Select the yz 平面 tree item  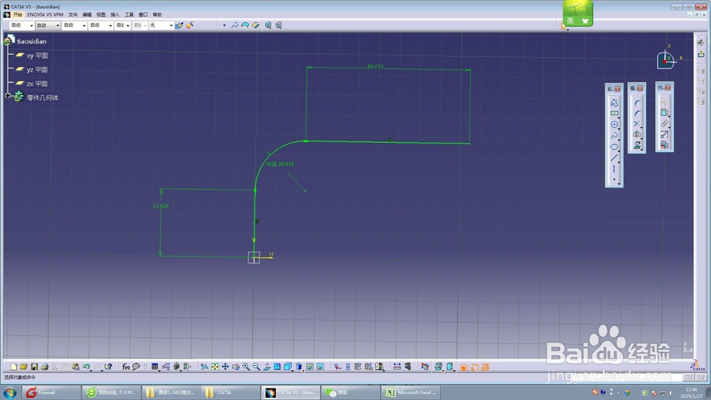pyautogui.click(x=32, y=70)
